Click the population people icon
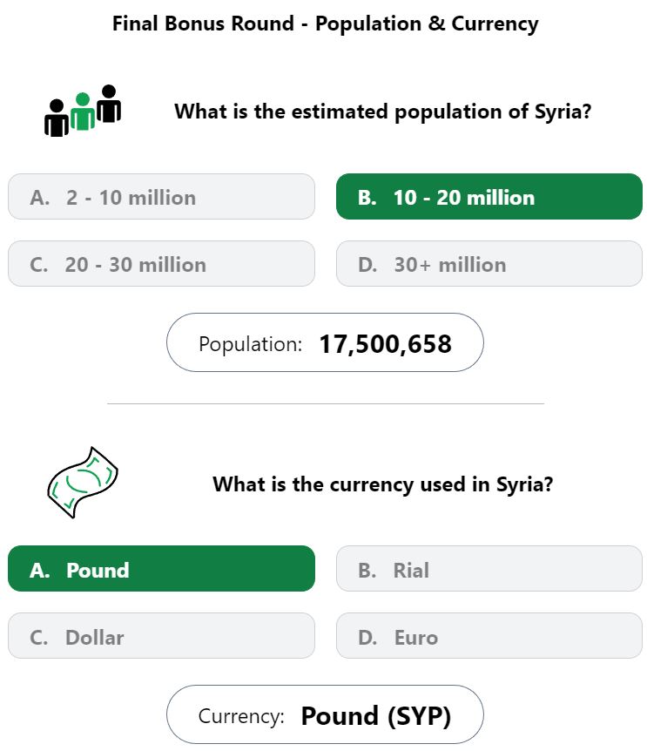Viewport: 647px width, 751px height. pos(83,111)
